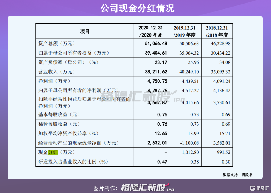Select the 2019.12.31/2019年度 column header
This screenshot has height=193, width=271.
tap(185, 31)
